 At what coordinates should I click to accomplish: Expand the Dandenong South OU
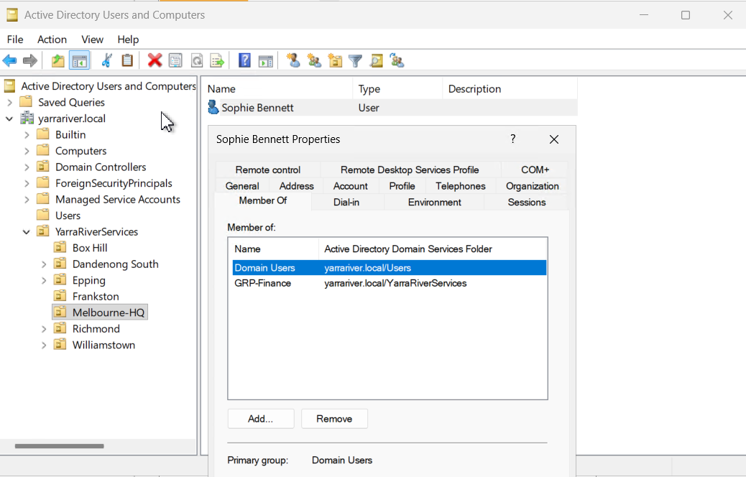(44, 264)
